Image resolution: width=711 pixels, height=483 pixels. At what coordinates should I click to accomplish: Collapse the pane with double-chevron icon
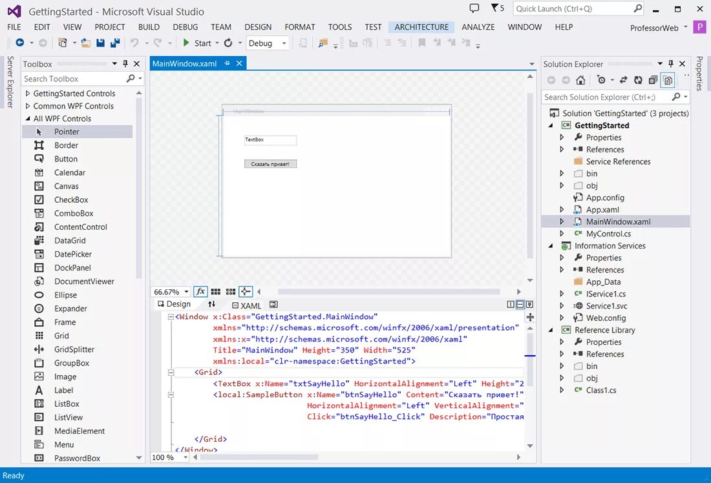click(x=529, y=305)
